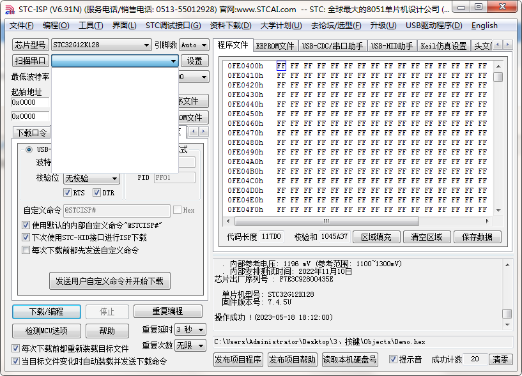This screenshot has width=522, height=376.
Task: Click the 区域填充 button
Action: 376,237
